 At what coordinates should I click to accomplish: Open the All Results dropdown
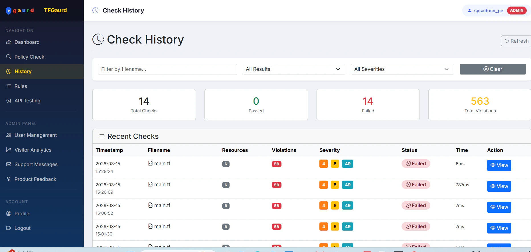(294, 69)
